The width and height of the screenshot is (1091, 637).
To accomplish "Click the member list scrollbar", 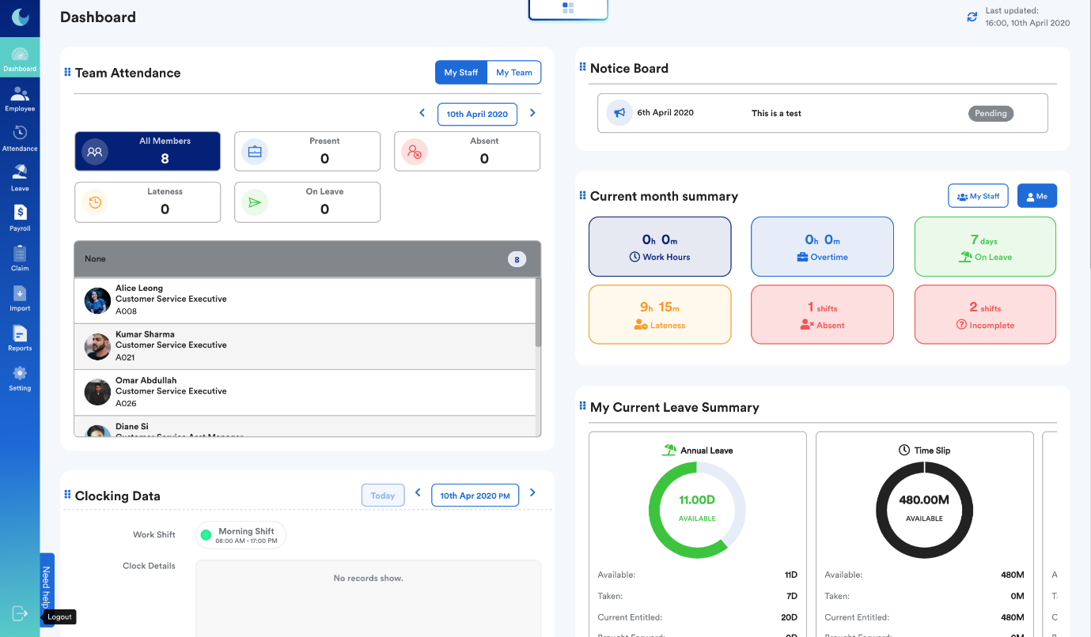I will [x=538, y=312].
